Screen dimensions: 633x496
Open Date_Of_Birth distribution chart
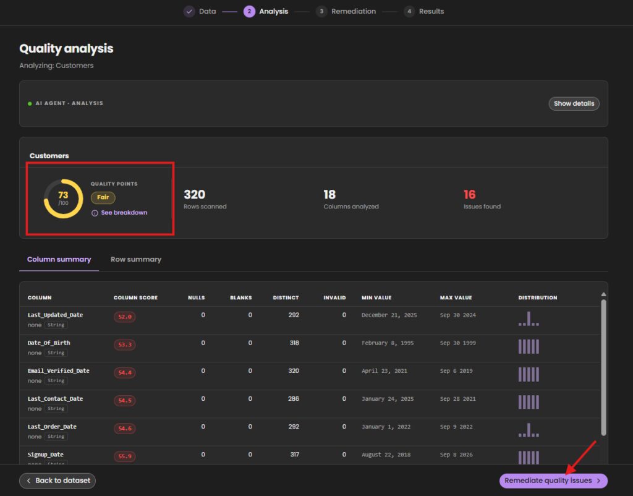(529, 346)
